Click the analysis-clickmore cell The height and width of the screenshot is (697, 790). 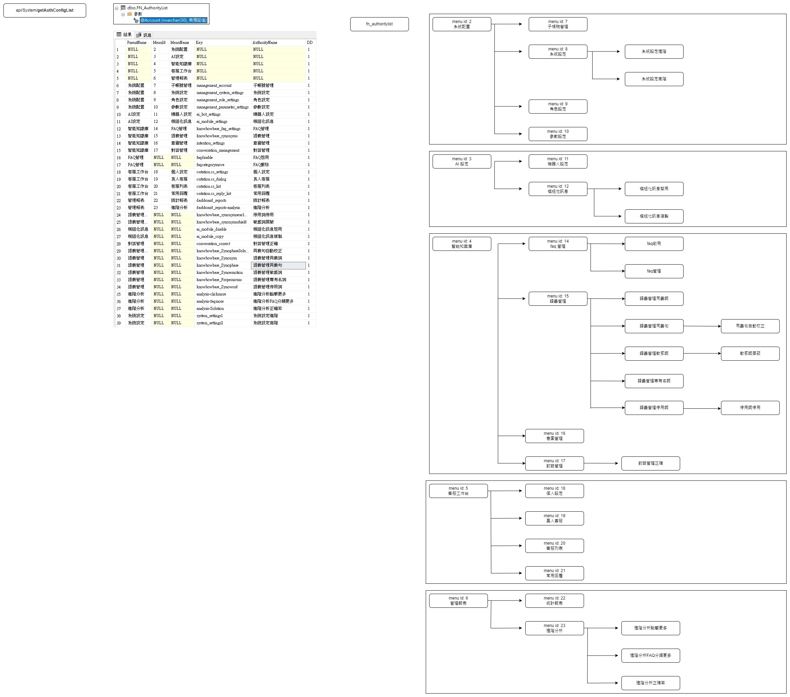pyautogui.click(x=222, y=294)
